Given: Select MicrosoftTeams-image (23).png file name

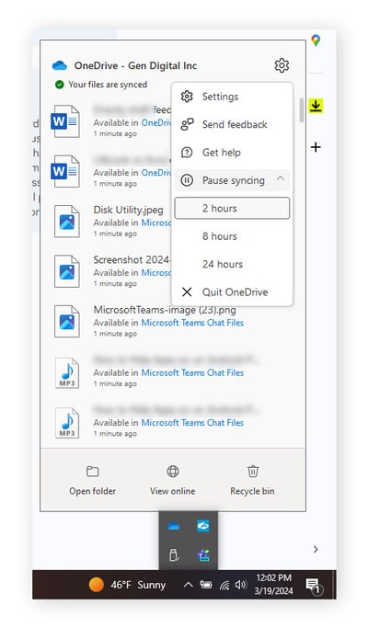Looking at the screenshot, I should click(165, 310).
